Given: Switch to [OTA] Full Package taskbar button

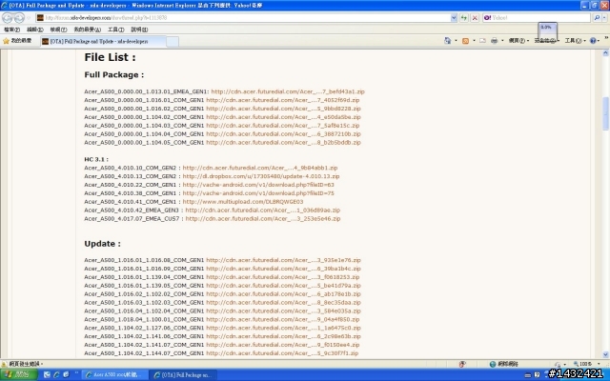Looking at the screenshot, I should tap(183, 374).
